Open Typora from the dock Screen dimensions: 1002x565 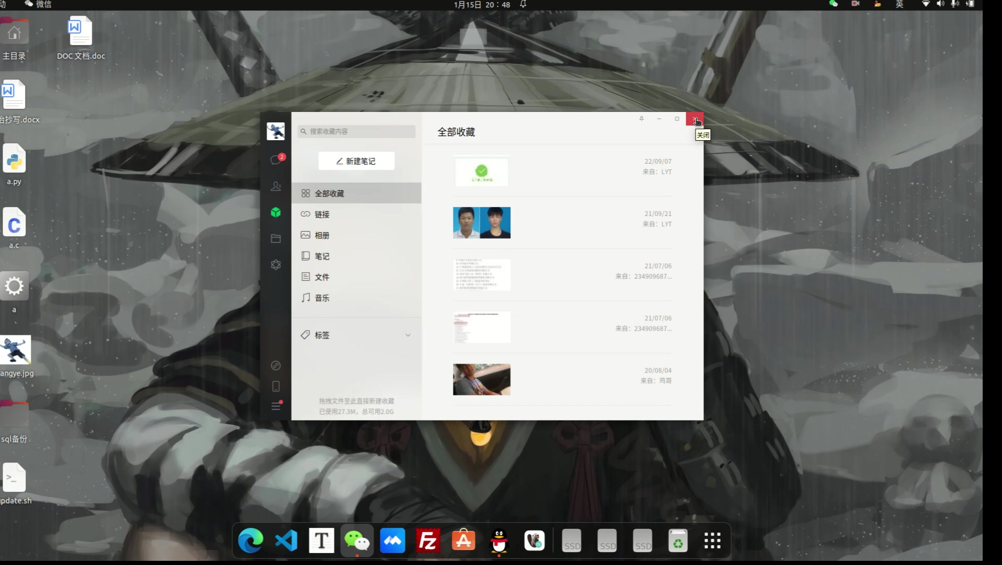tap(321, 540)
